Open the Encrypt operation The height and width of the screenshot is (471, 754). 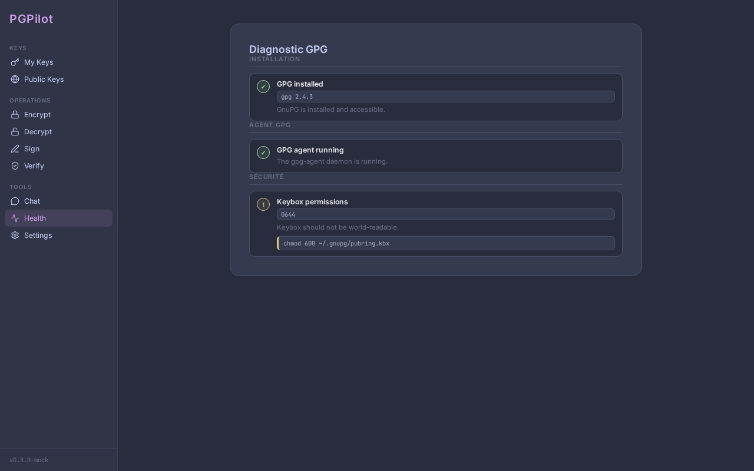tap(58, 115)
